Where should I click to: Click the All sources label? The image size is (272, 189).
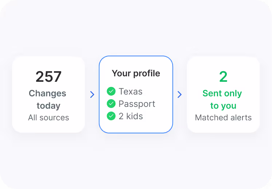tap(48, 117)
